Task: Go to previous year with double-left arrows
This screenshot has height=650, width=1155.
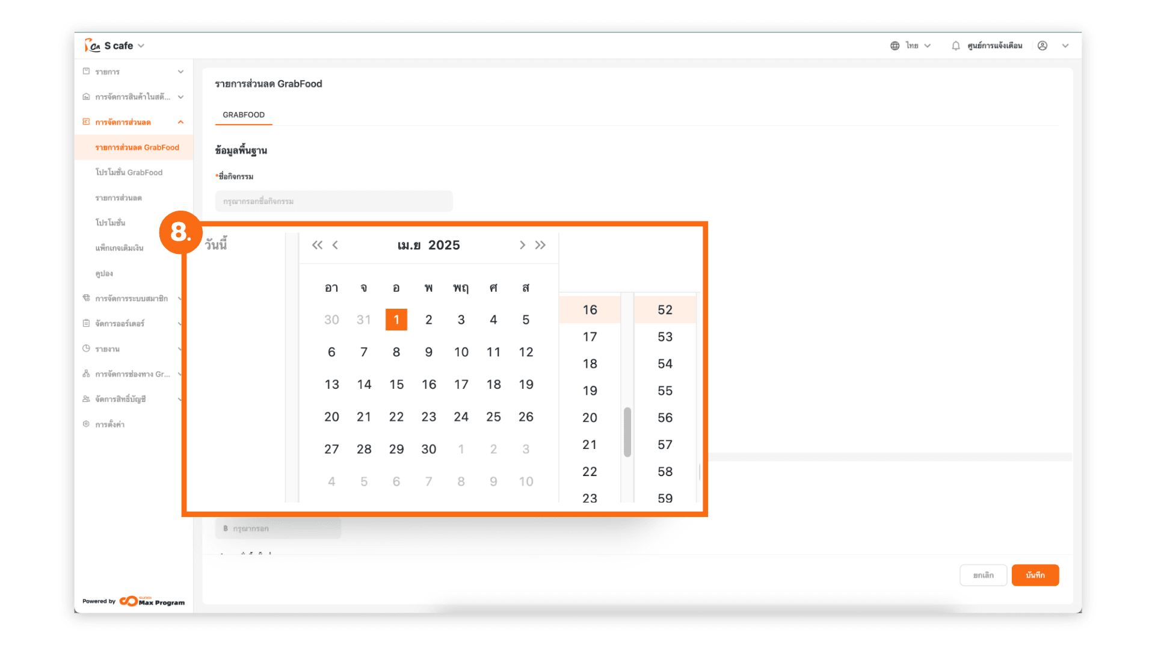Action: pos(317,245)
